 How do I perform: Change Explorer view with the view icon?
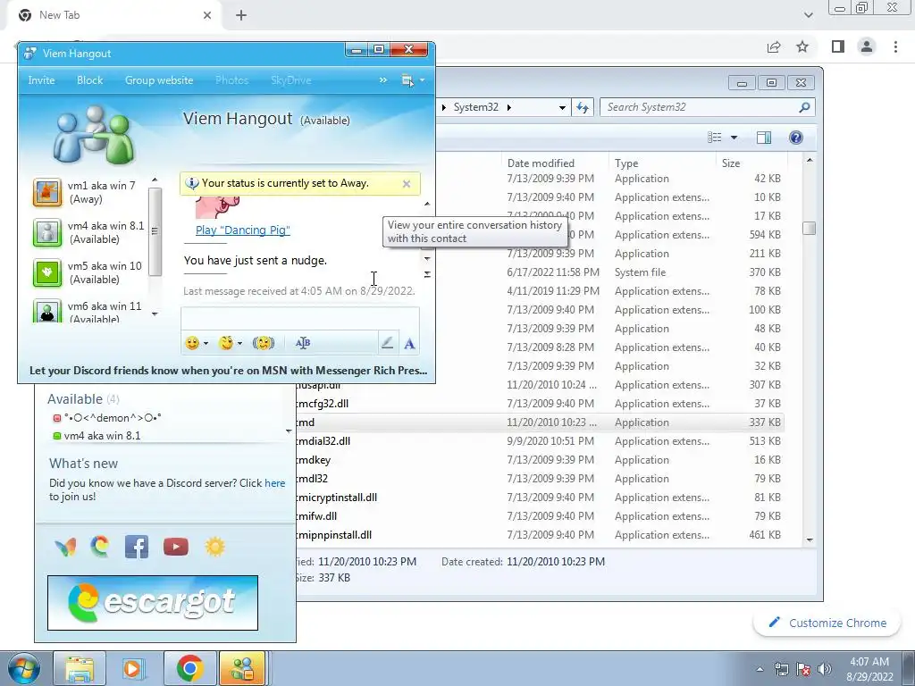click(715, 137)
